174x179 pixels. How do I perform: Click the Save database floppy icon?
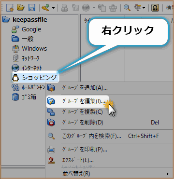[32, 7]
